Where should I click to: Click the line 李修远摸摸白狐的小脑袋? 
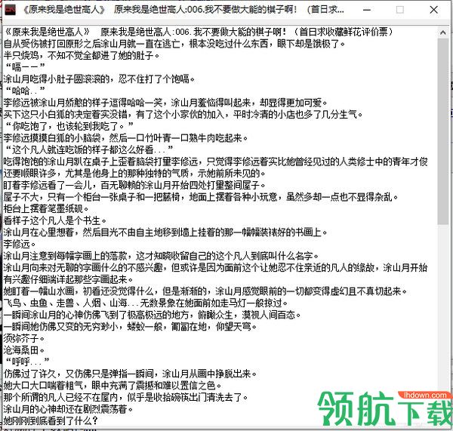[125, 138]
